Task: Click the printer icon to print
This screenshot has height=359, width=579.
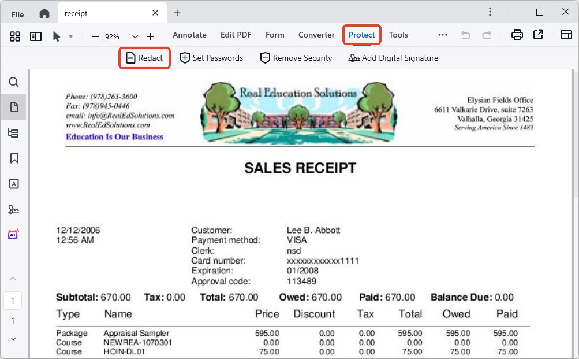Action: tap(517, 35)
